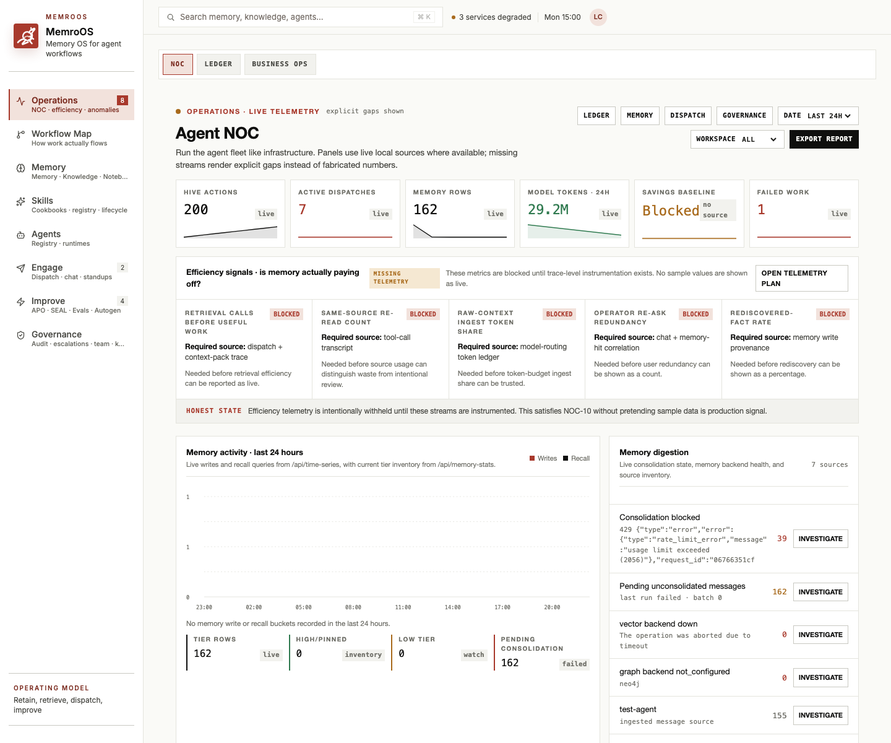Viewport: 891px width, 743px height.
Task: Click the Tier Rows 162 stat
Action: tap(235, 653)
